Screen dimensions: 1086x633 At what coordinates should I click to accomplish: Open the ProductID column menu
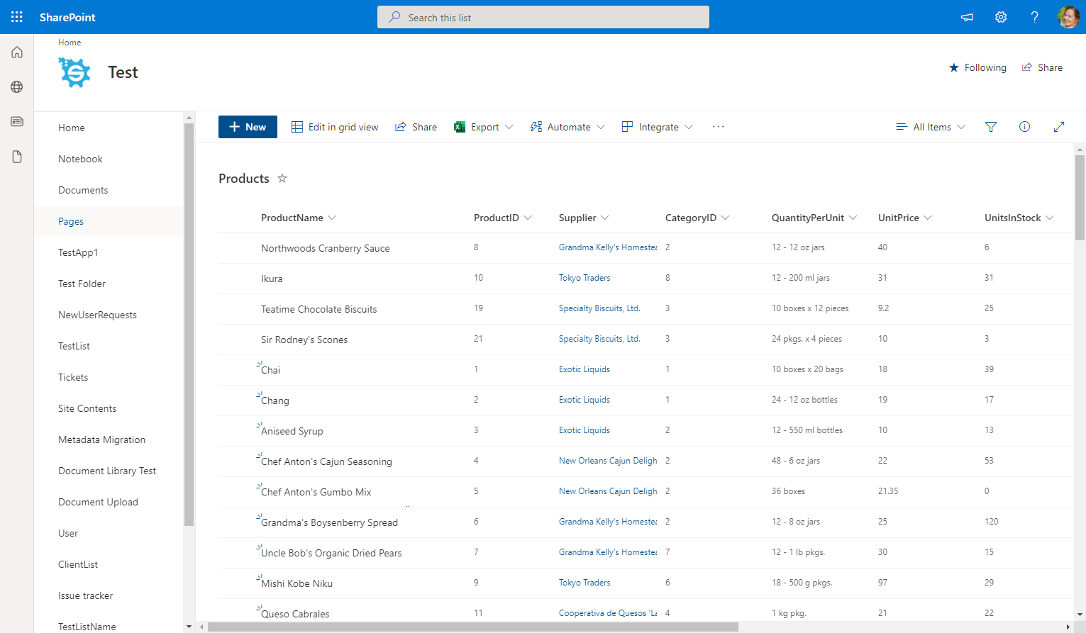(x=503, y=218)
